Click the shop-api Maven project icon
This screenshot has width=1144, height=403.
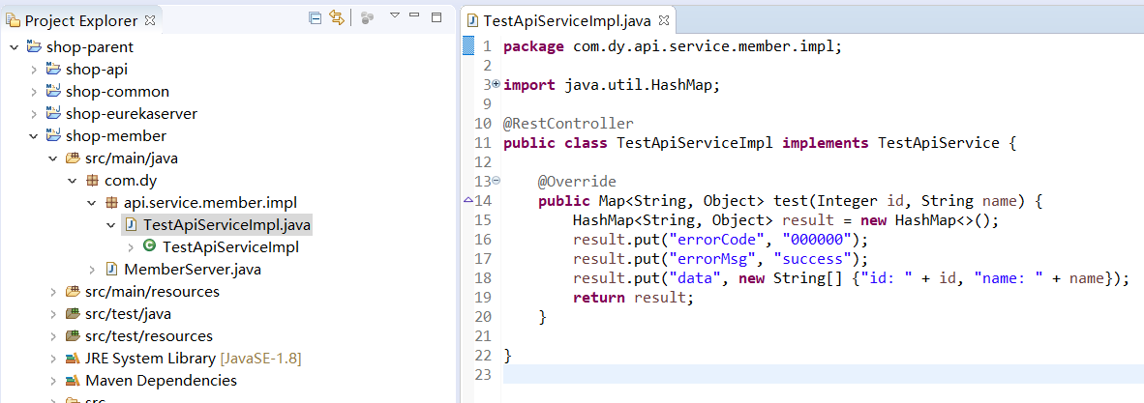coord(52,70)
